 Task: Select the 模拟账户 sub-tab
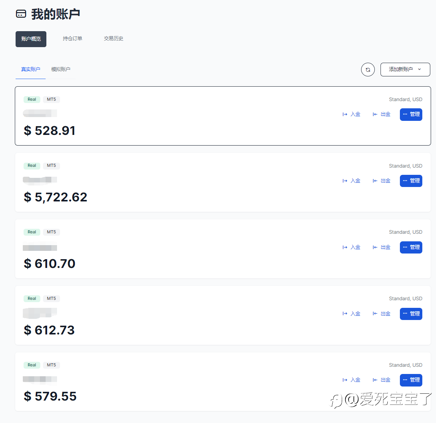tap(60, 69)
